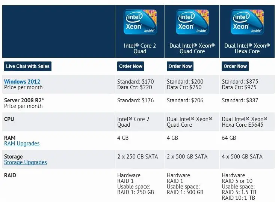Click the Intel Core 2 Quad header title
This screenshot has height=202, width=275.
(x=140, y=48)
